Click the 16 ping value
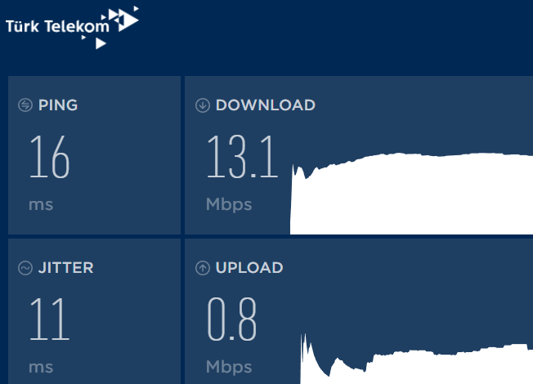 pyautogui.click(x=50, y=156)
